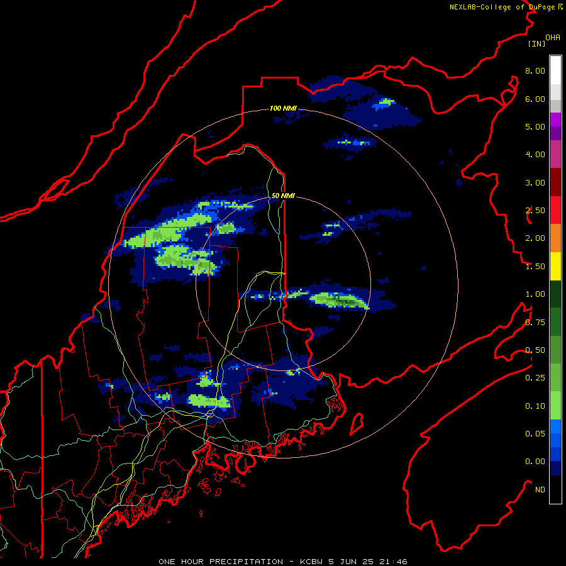Click the 8.00 legend value label

[x=535, y=70]
